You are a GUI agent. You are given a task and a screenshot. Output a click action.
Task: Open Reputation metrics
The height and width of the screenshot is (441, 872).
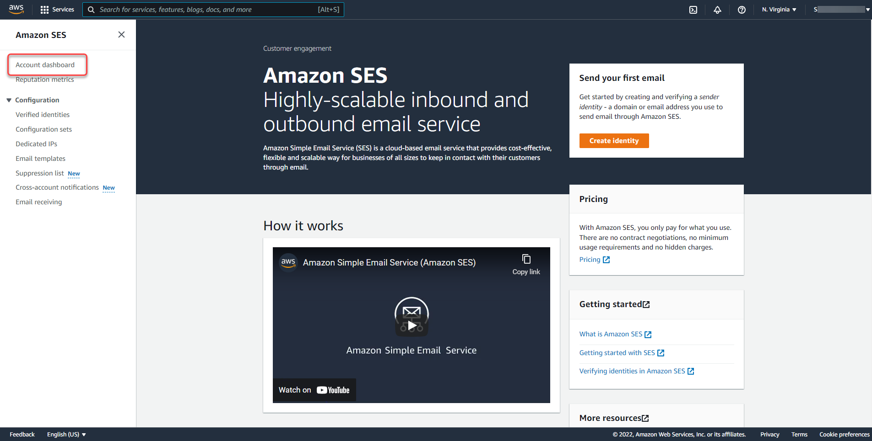coord(45,80)
